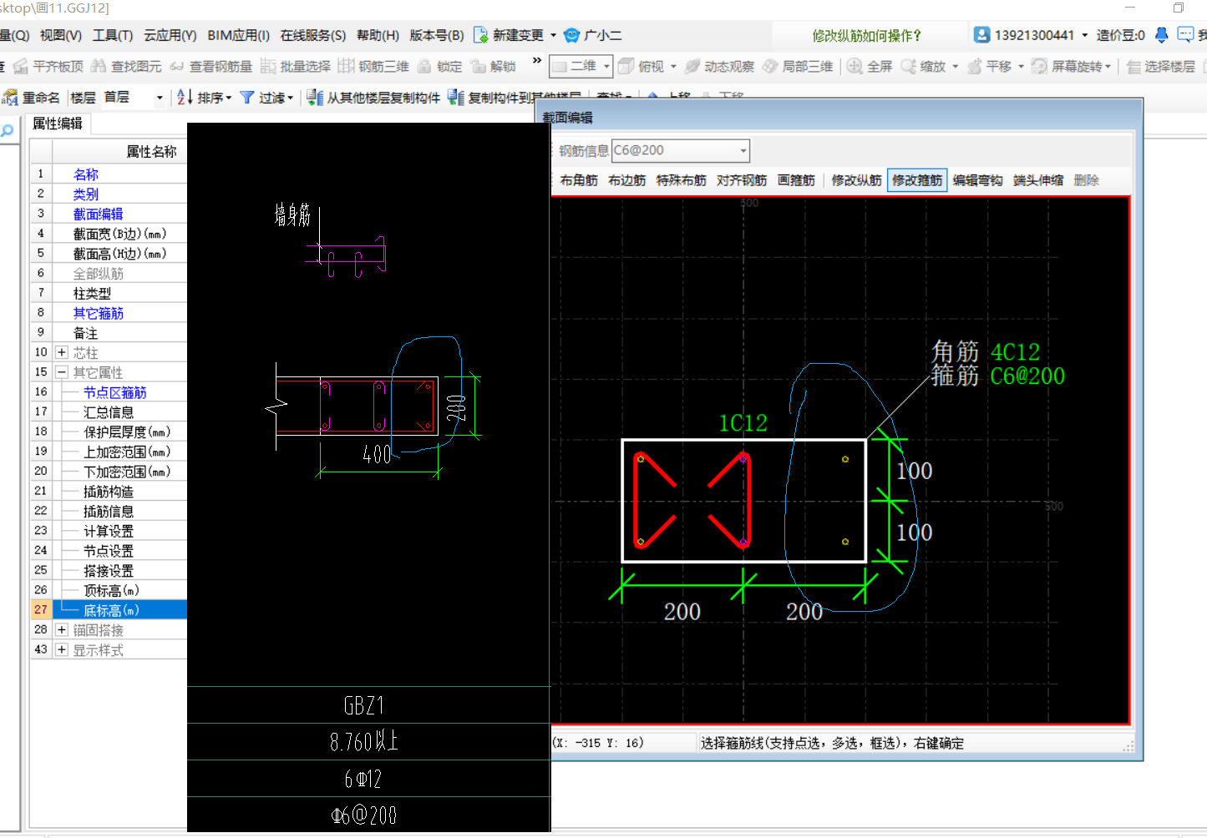The width and height of the screenshot is (1207, 838).
Task: Select the 属性编辑 tab
Action: [x=58, y=124]
